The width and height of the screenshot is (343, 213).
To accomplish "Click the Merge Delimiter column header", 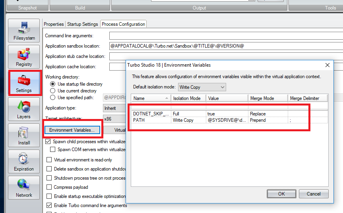I will (308, 98).
